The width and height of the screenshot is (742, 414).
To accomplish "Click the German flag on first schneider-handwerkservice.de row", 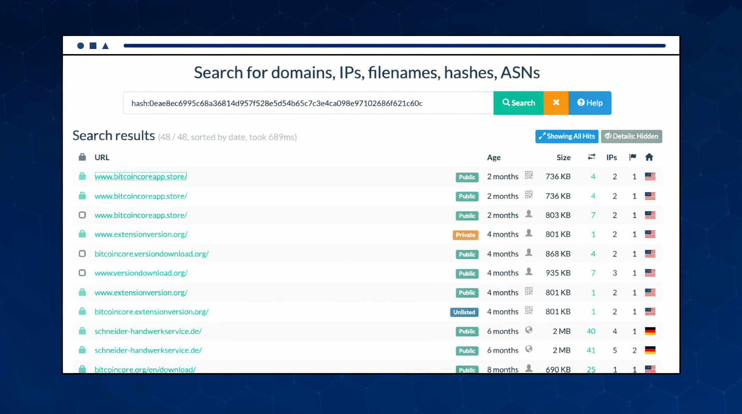I will point(650,331).
